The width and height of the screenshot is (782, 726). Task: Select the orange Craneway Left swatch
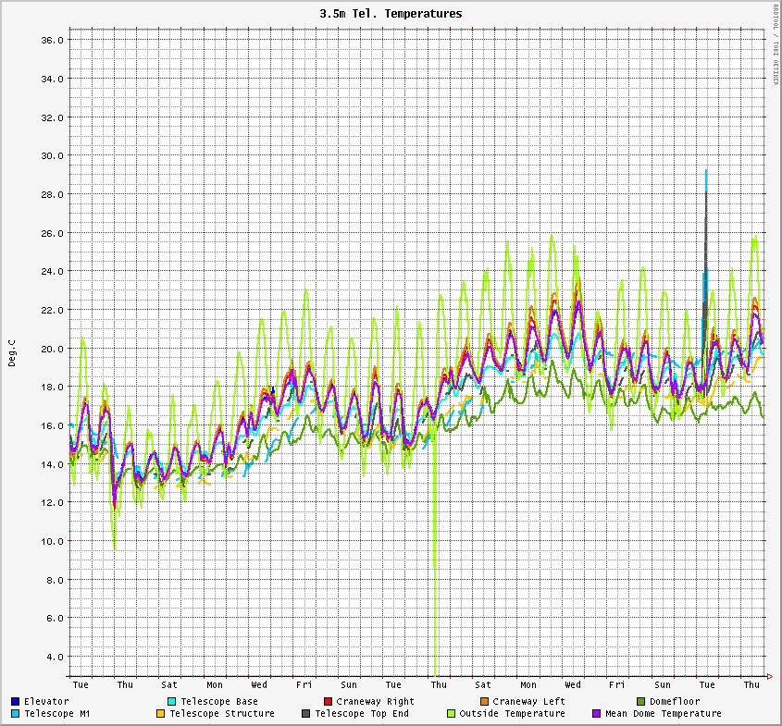click(484, 702)
